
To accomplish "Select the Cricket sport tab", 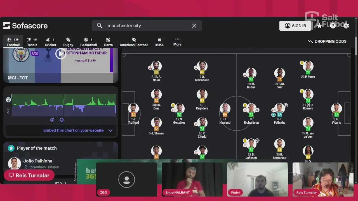I will point(50,42).
